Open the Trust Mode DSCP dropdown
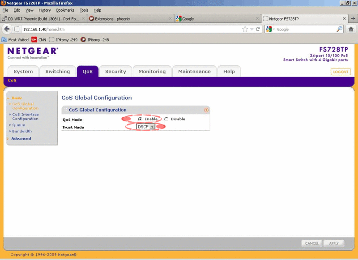358x260 pixels. pyautogui.click(x=146, y=127)
